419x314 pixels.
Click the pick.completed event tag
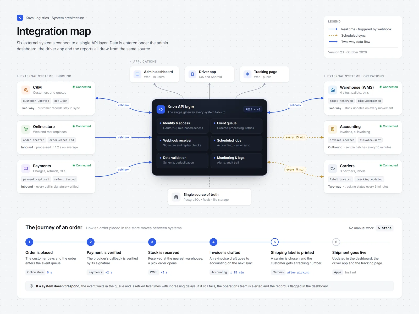[x=370, y=101]
